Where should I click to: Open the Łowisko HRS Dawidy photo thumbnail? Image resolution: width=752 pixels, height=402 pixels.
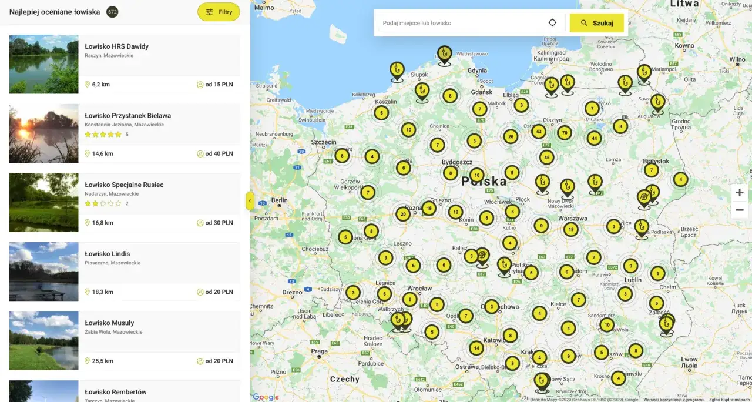[43, 64]
